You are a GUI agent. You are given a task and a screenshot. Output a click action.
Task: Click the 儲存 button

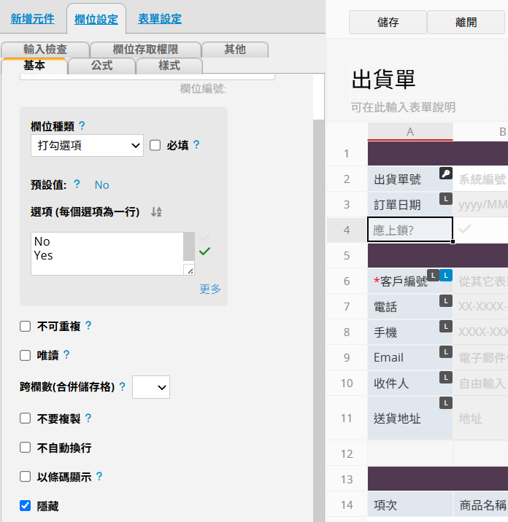(388, 23)
